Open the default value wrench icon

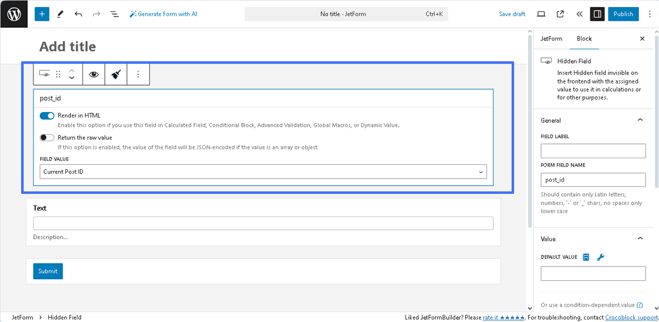click(600, 257)
